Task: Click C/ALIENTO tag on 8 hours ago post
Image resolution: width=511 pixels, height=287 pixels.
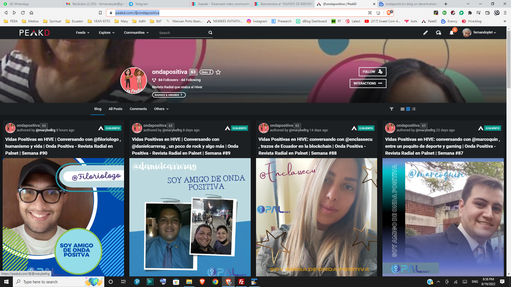Action: point(113,128)
